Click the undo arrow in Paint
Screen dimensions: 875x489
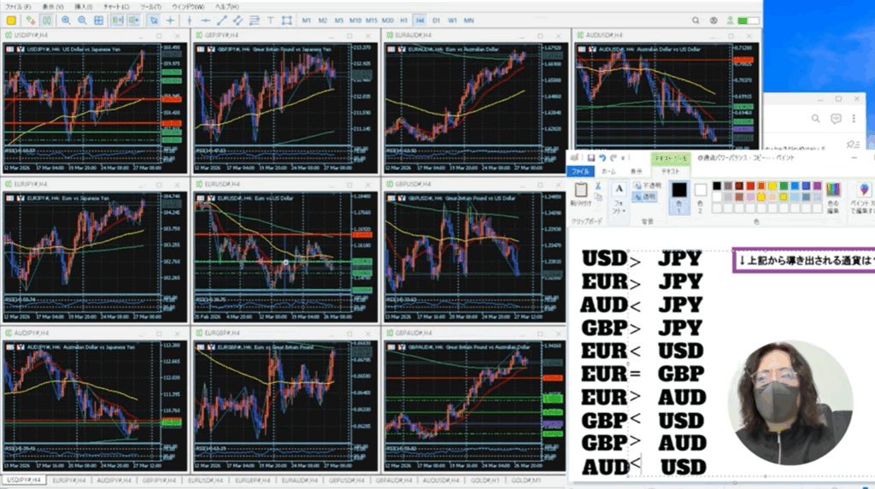(x=603, y=158)
